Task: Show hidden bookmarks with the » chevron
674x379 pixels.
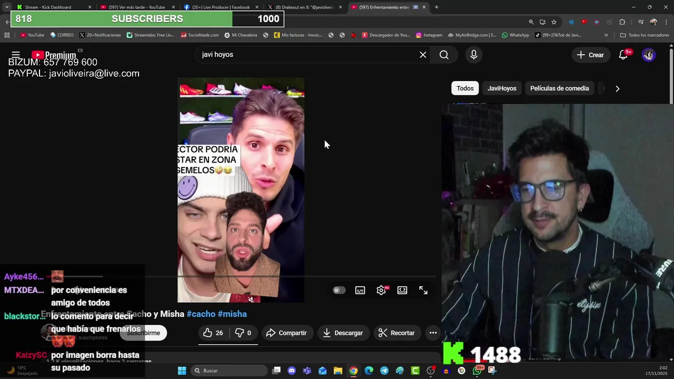Action: click(x=606, y=35)
